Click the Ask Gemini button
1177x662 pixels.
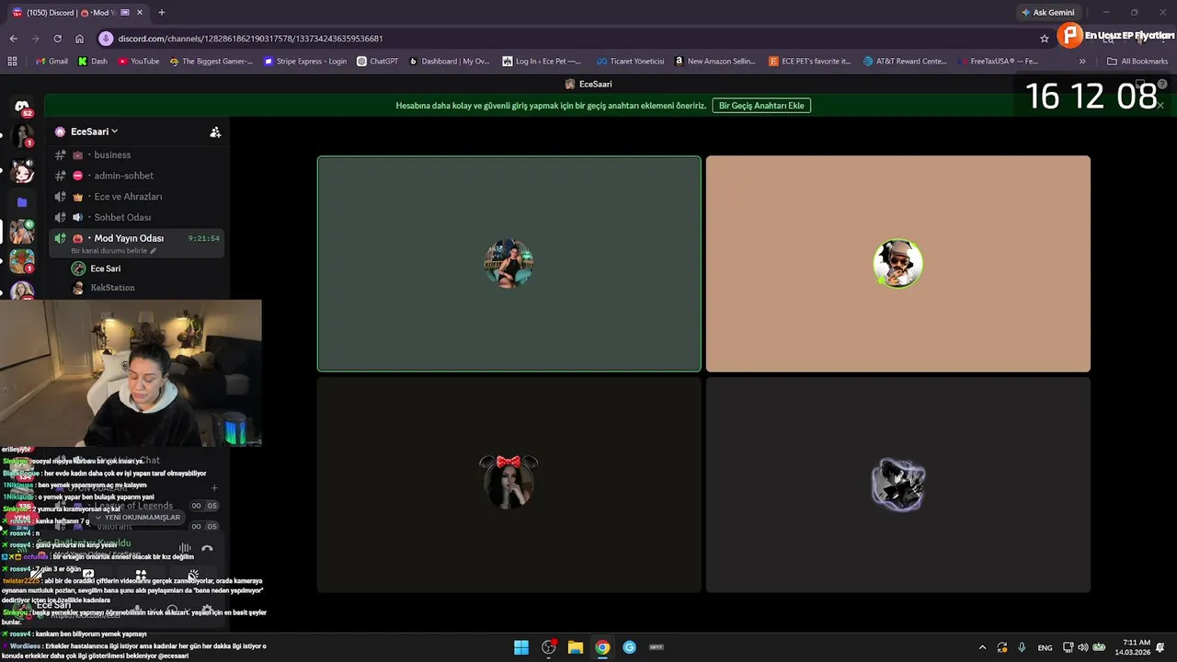[x=1047, y=13]
